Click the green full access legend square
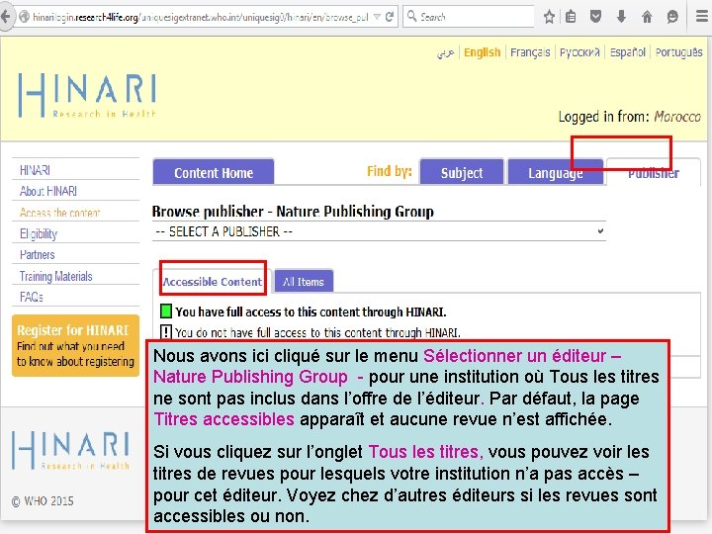Image resolution: width=712 pixels, height=534 pixels. 166,311
